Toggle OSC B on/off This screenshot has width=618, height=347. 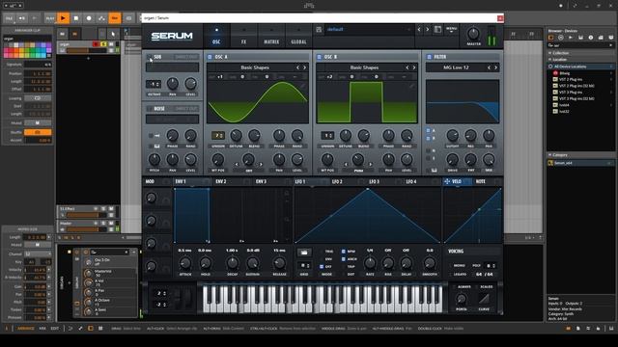[x=320, y=57]
